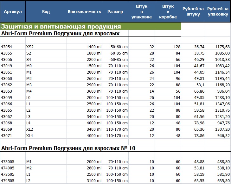Click price per pack 581,90

point(218,174)
